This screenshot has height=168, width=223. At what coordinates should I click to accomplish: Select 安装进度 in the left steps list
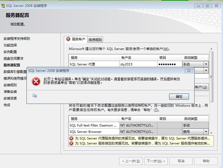[x=10, y=98]
